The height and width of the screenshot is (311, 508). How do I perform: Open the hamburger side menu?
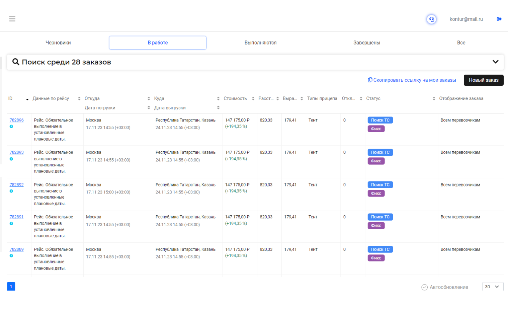12,19
